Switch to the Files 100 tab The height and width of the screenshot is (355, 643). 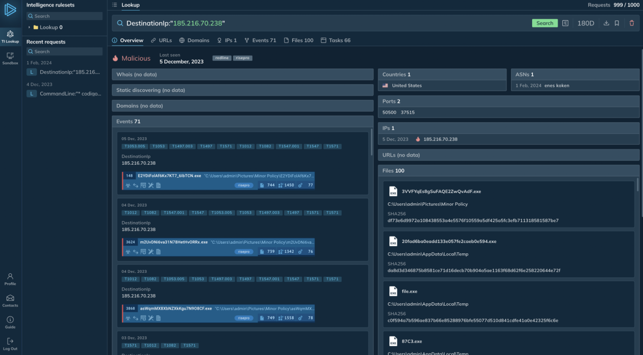298,41
